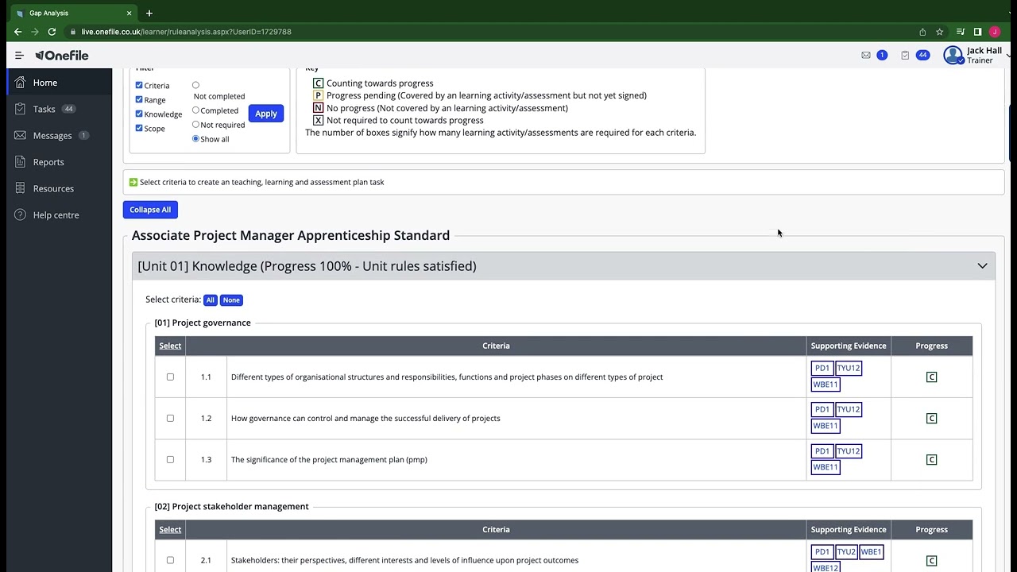Select the Completed radio button
The height and width of the screenshot is (572, 1017).
tap(195, 110)
